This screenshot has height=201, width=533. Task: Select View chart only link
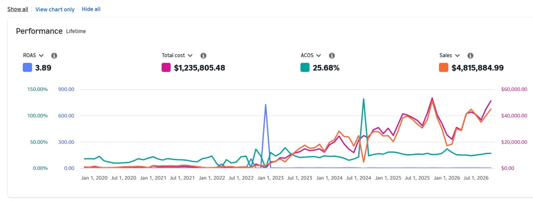pos(55,9)
